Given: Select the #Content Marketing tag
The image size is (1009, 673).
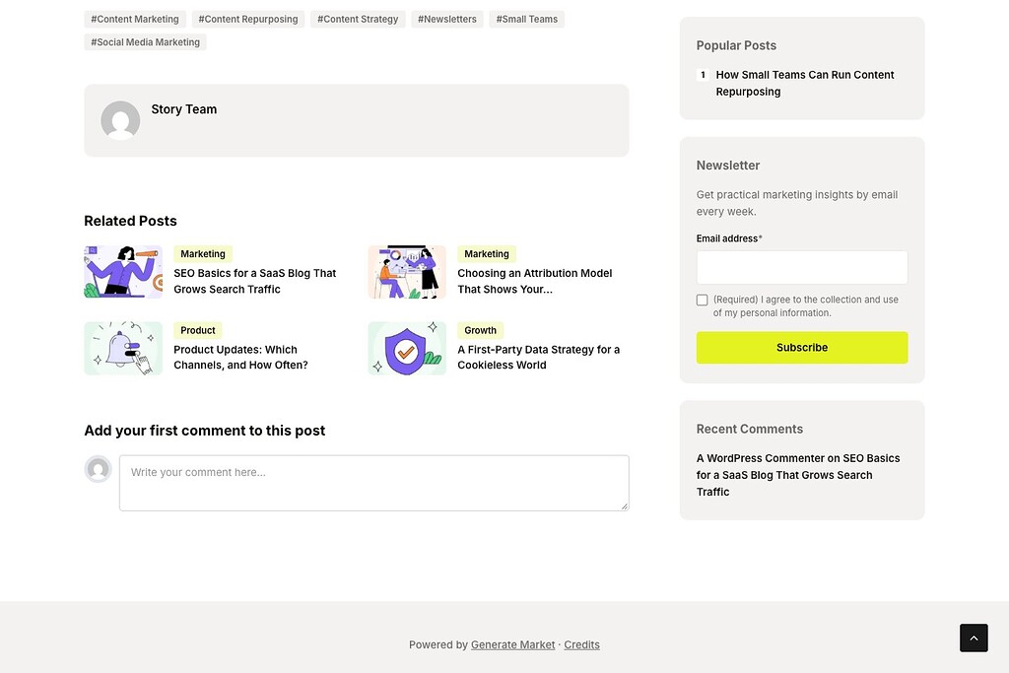Looking at the screenshot, I should click(x=135, y=20).
